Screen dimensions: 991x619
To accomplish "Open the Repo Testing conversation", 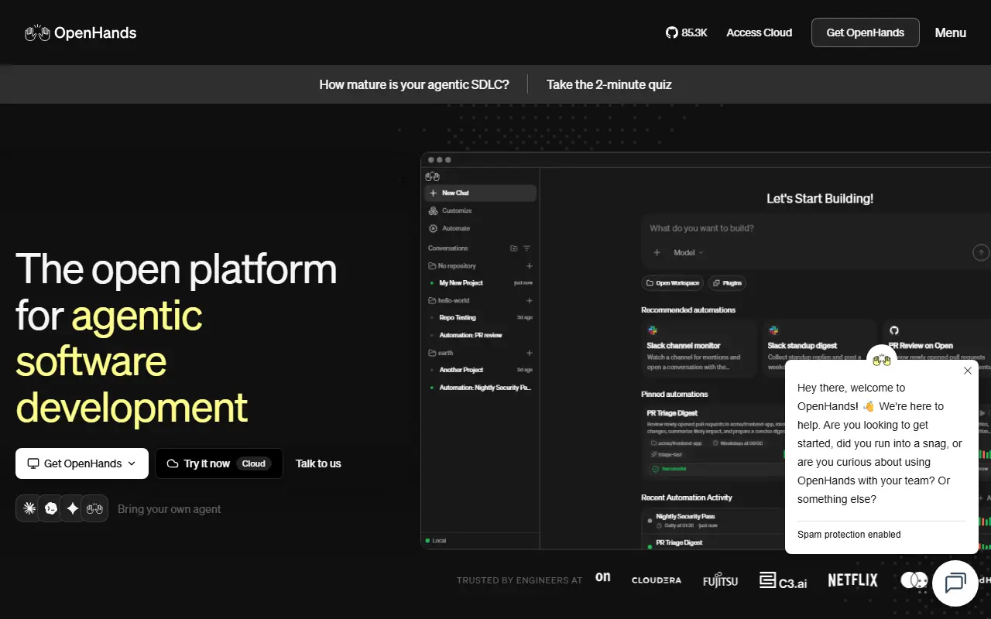I will click(x=480, y=317).
